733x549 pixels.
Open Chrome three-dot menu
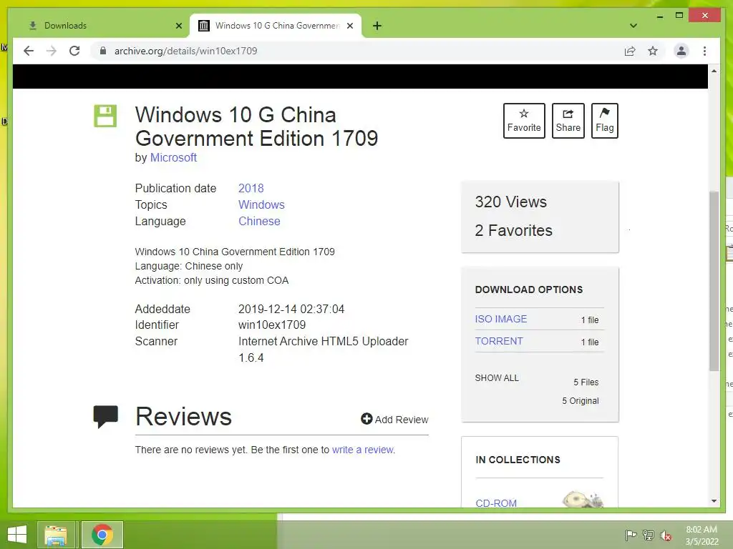[704, 51]
